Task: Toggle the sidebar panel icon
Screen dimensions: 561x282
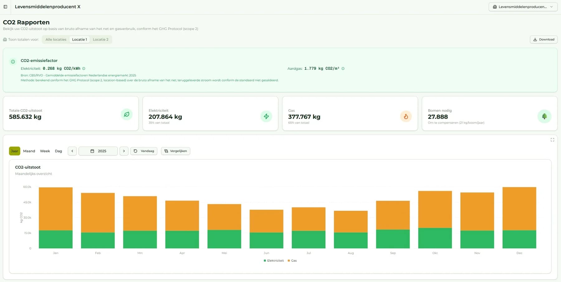Action: point(5,7)
